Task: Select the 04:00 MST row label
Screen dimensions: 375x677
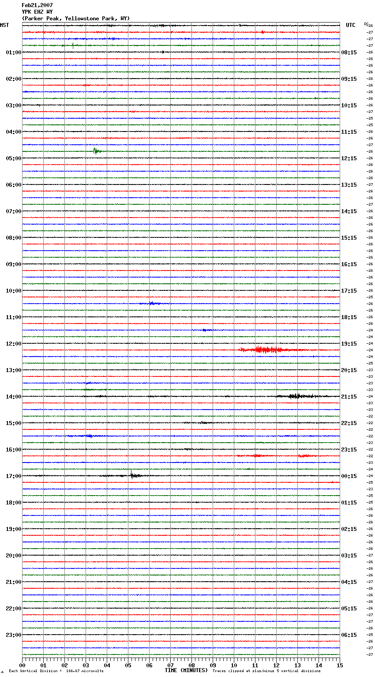Action: [13, 132]
